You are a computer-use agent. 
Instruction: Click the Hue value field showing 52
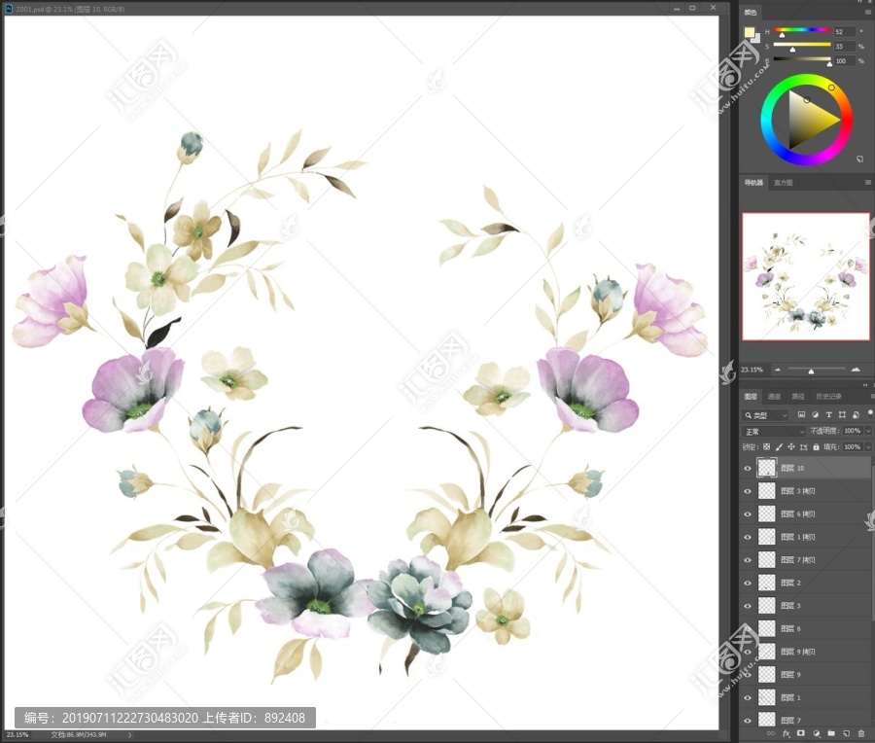click(x=845, y=31)
